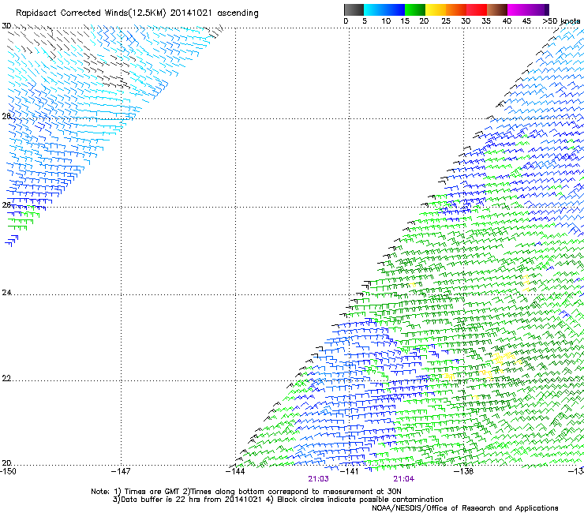Click the longitude label '-150'
The width and height of the screenshot is (584, 513).
pyautogui.click(x=8, y=471)
